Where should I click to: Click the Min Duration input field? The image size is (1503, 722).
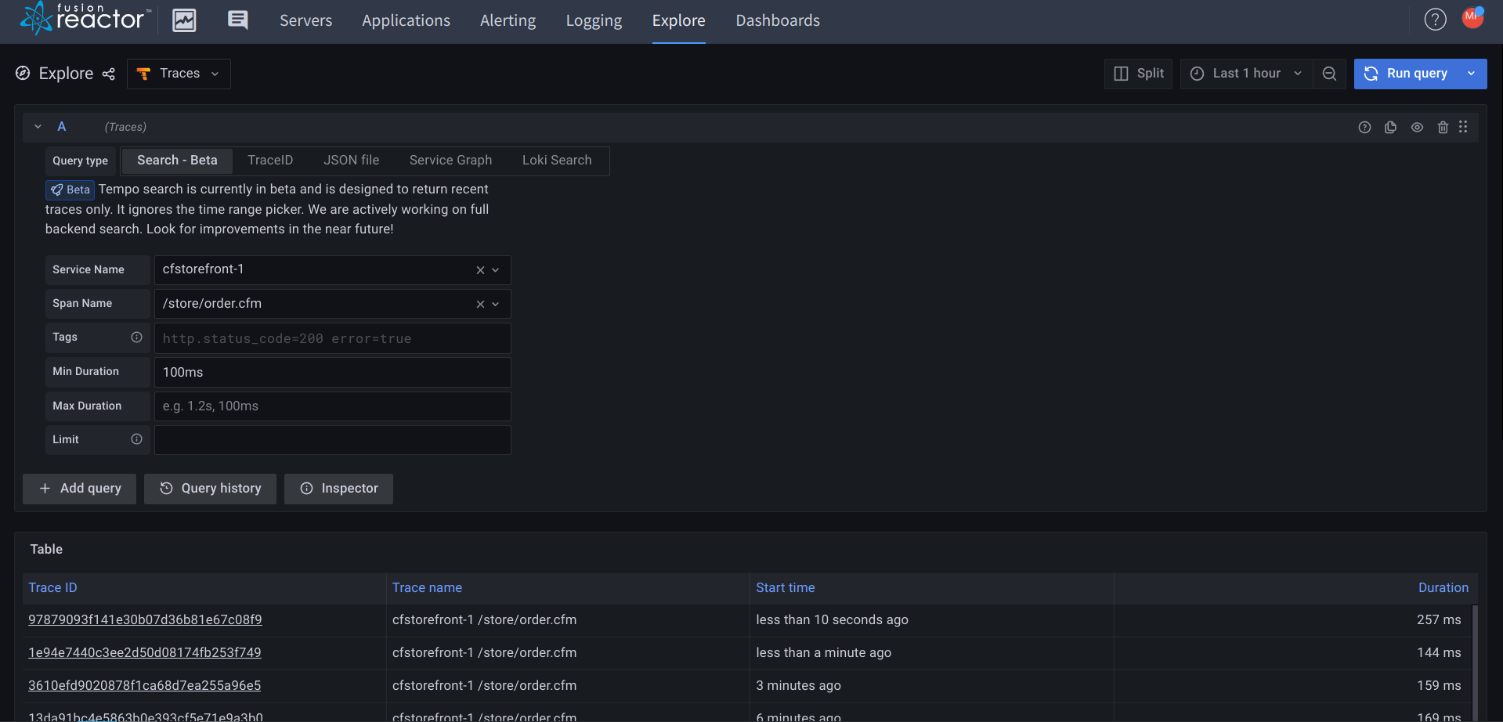tap(332, 372)
